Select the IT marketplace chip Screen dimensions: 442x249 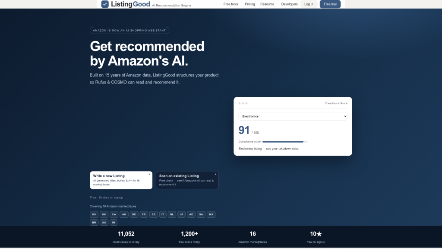tap(163, 214)
